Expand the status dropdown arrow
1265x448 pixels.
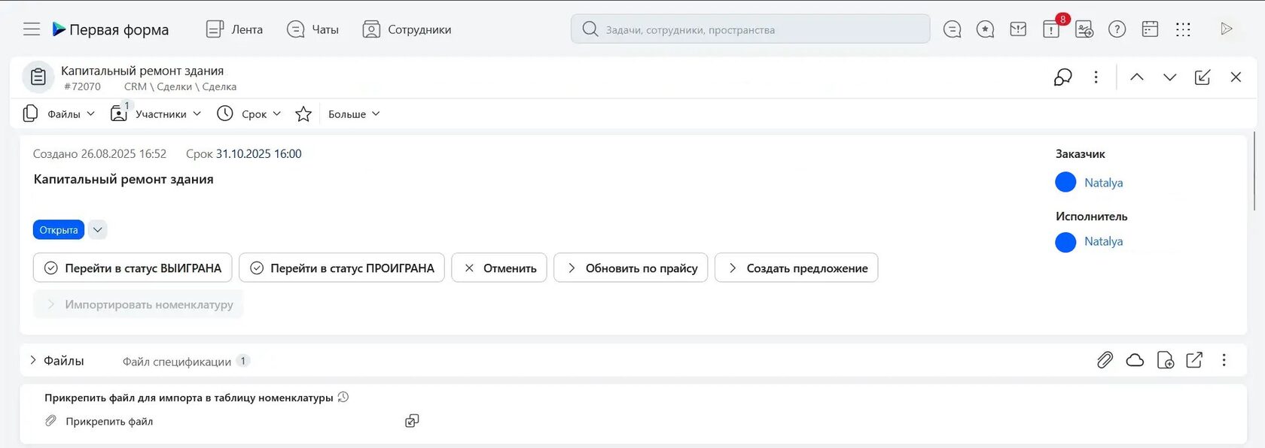point(98,230)
